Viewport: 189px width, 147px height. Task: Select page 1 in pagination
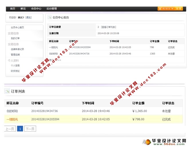(20, 129)
